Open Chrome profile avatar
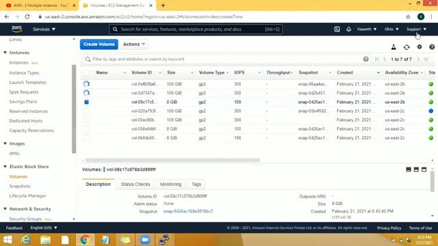 point(421,16)
